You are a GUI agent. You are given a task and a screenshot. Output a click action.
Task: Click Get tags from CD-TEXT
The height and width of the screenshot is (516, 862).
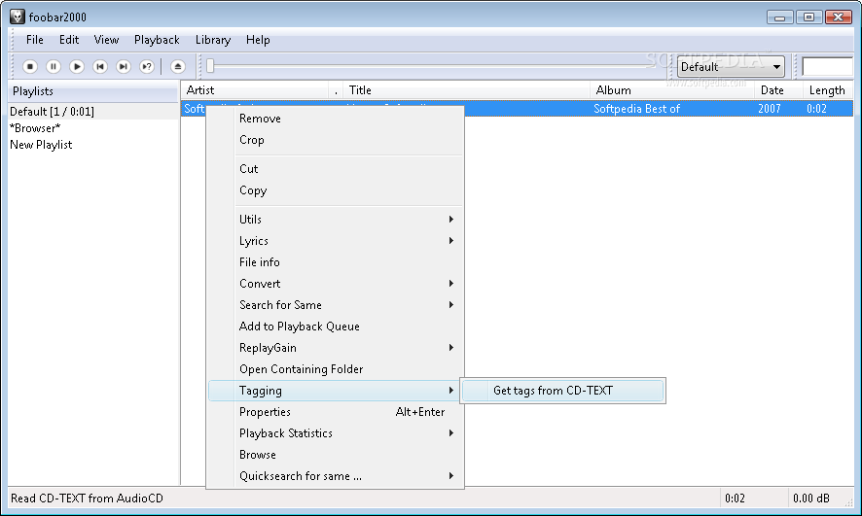pos(562,391)
